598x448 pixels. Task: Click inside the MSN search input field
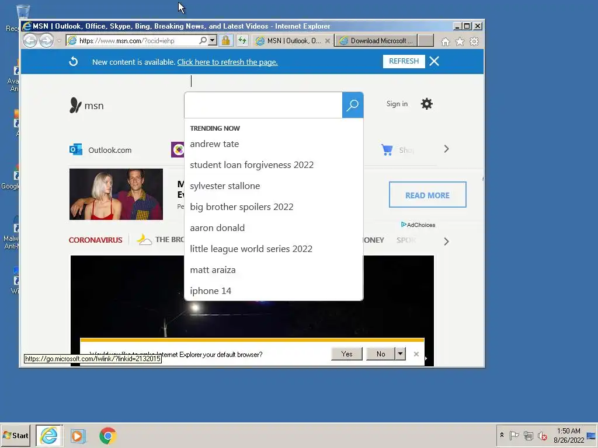(x=263, y=105)
